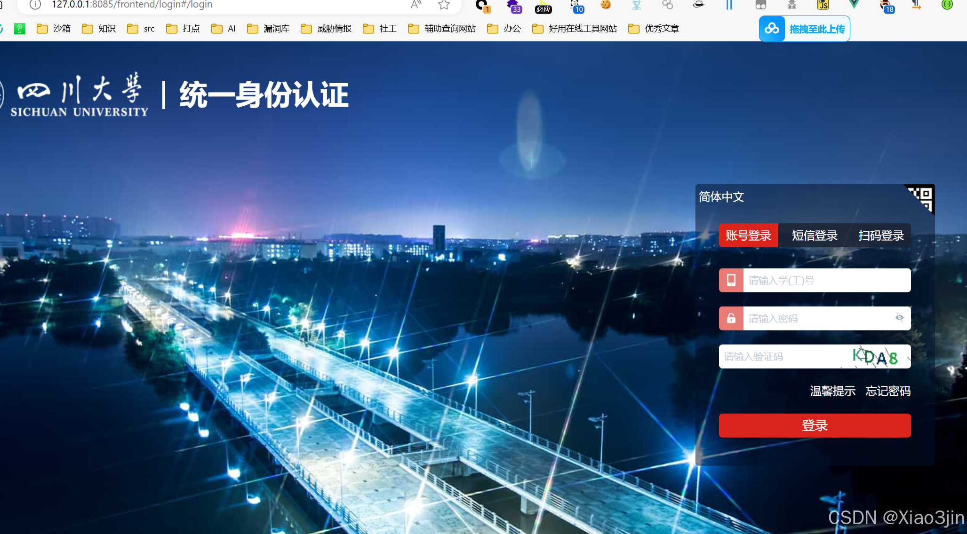Click the extension icon with orange badge 1
967x534 pixels.
(x=482, y=6)
